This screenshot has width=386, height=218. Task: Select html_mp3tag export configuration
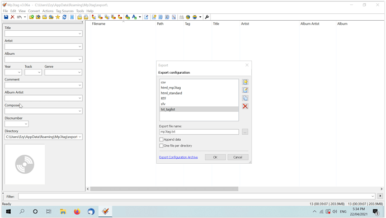[199, 88]
